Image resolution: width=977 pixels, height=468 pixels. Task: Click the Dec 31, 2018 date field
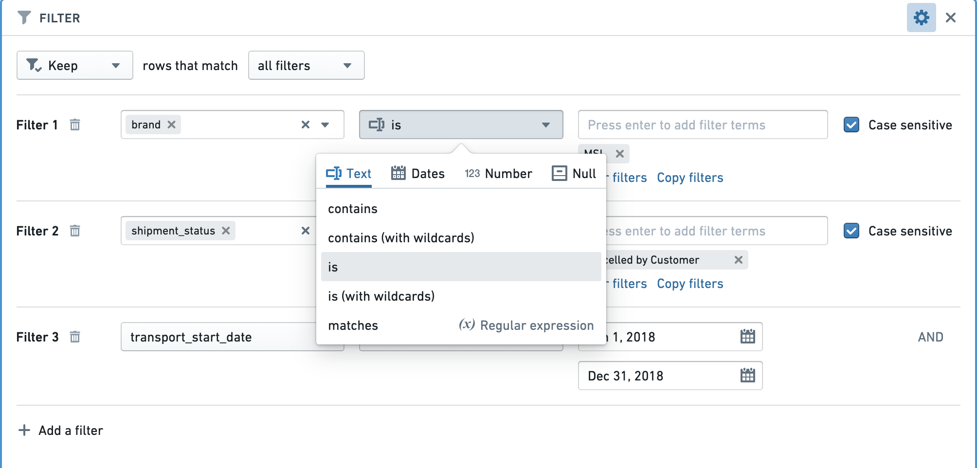670,376
